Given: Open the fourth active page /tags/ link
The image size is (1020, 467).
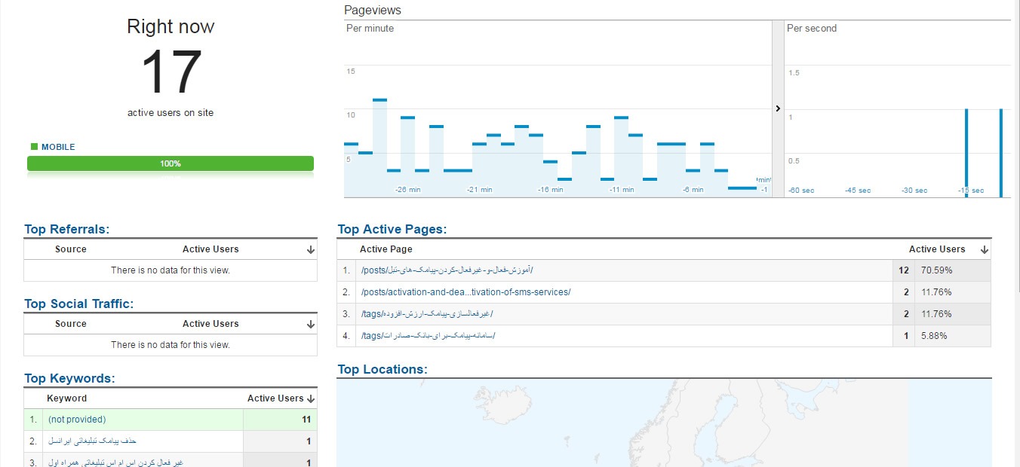Looking at the screenshot, I should 428,336.
